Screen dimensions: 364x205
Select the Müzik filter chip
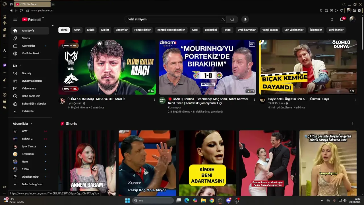click(91, 30)
